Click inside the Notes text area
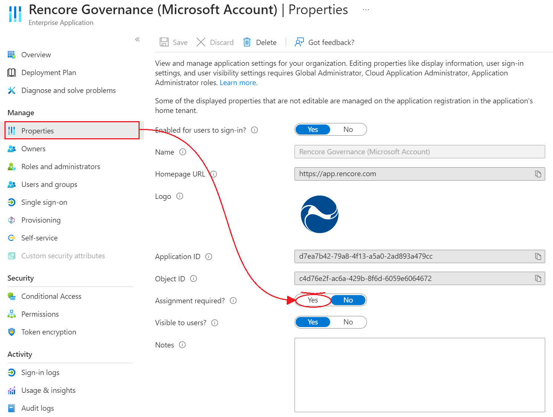 click(x=420, y=375)
